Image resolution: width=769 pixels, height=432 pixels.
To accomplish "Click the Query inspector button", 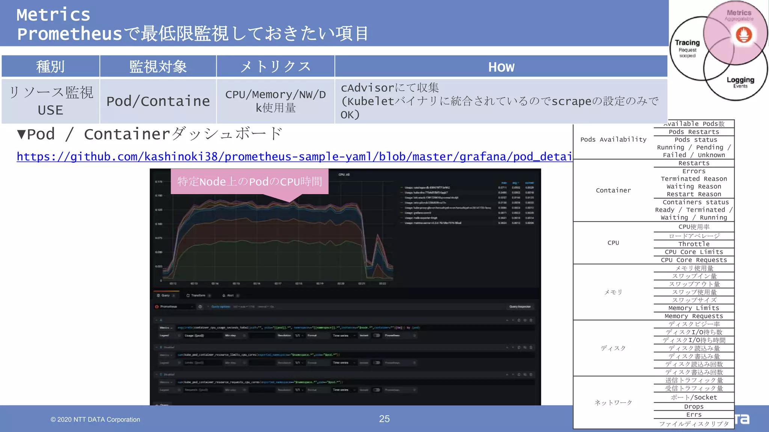I will [x=520, y=306].
